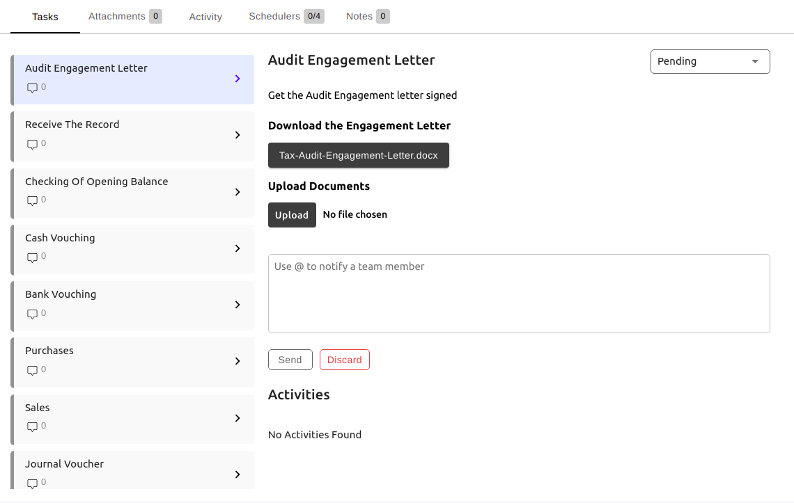Expand the Cash Vouching task chevron
794x503 pixels.
(x=238, y=248)
